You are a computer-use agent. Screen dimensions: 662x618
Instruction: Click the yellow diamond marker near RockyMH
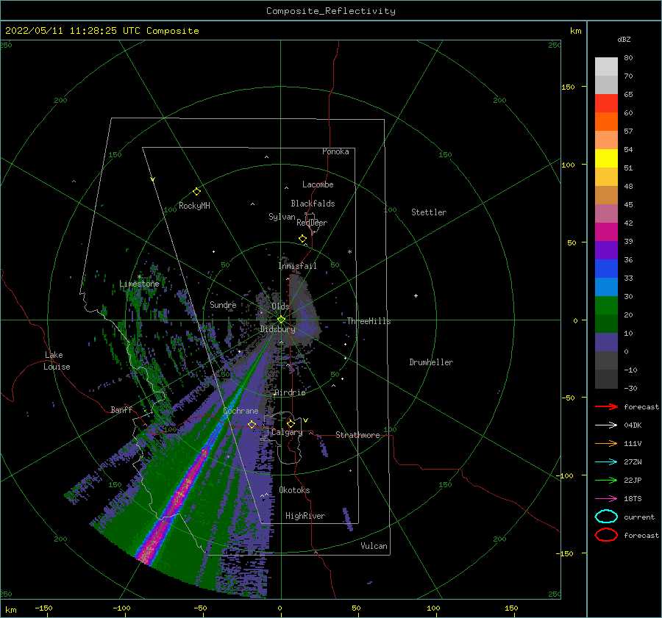(196, 192)
